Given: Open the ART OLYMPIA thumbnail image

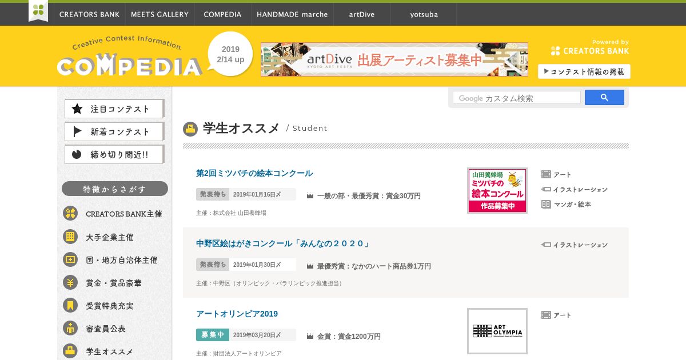Looking at the screenshot, I should coord(497,331).
